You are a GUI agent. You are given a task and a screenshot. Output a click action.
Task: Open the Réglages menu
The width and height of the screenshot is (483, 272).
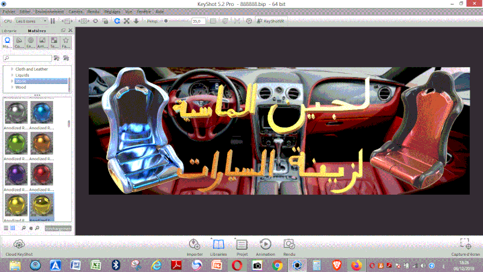pyautogui.click(x=112, y=11)
